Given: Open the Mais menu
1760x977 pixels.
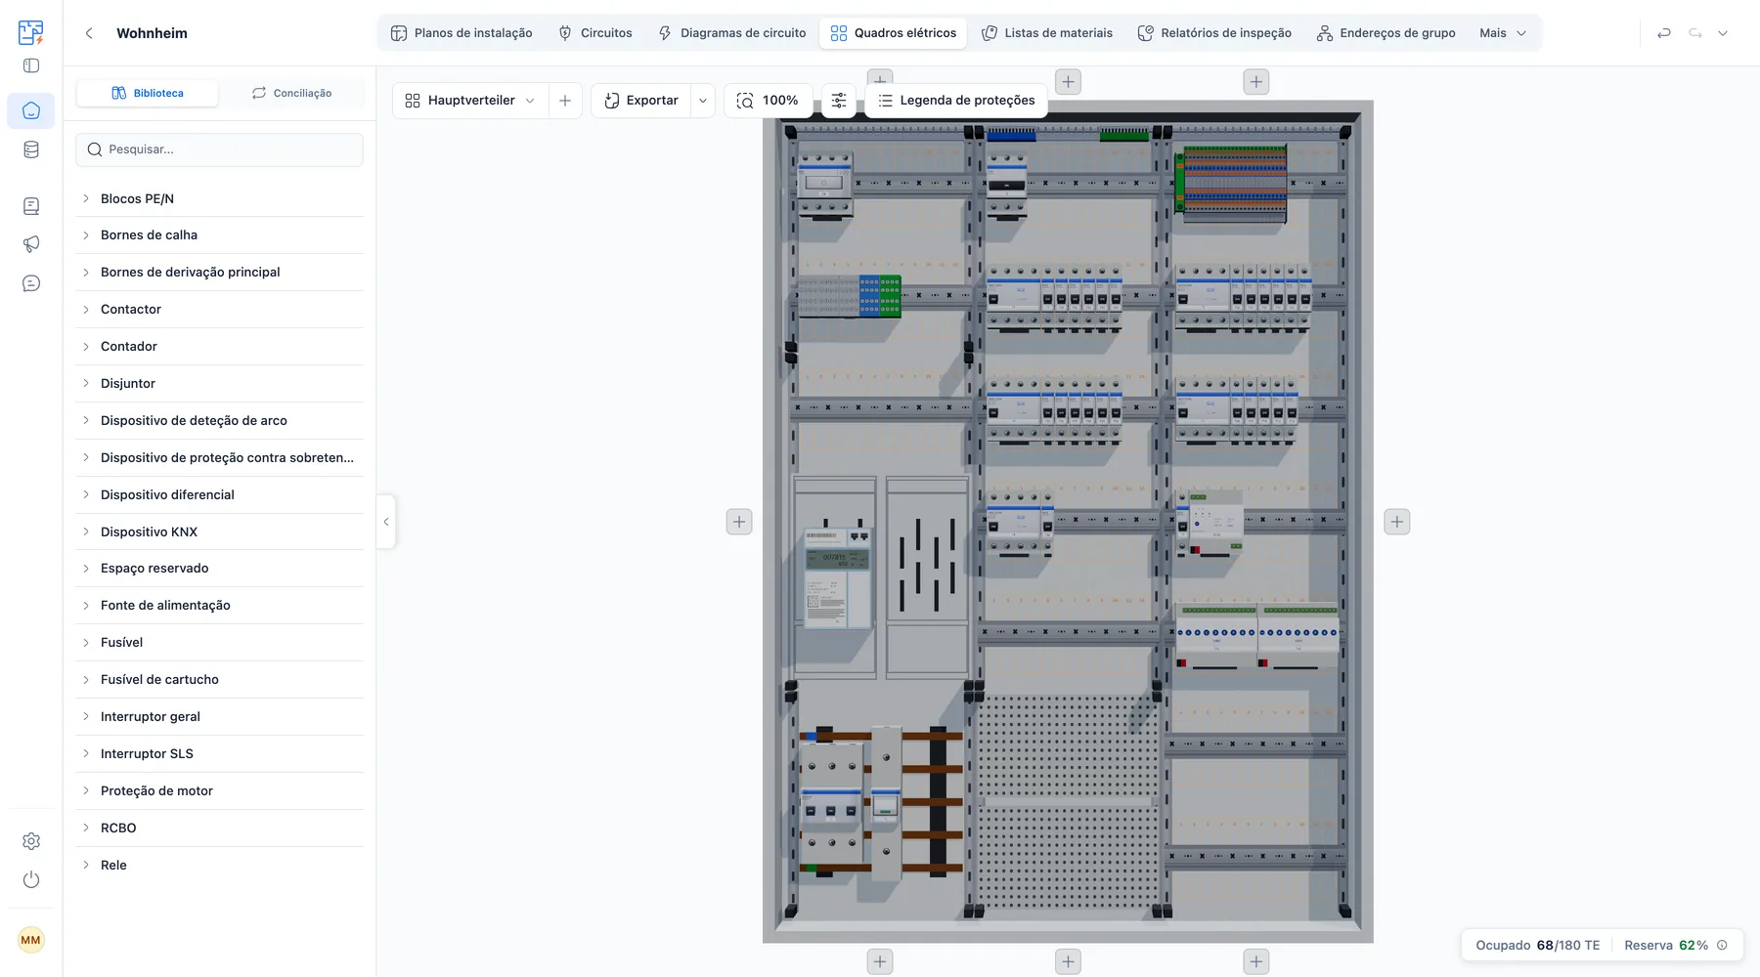Looking at the screenshot, I should coord(1502,33).
